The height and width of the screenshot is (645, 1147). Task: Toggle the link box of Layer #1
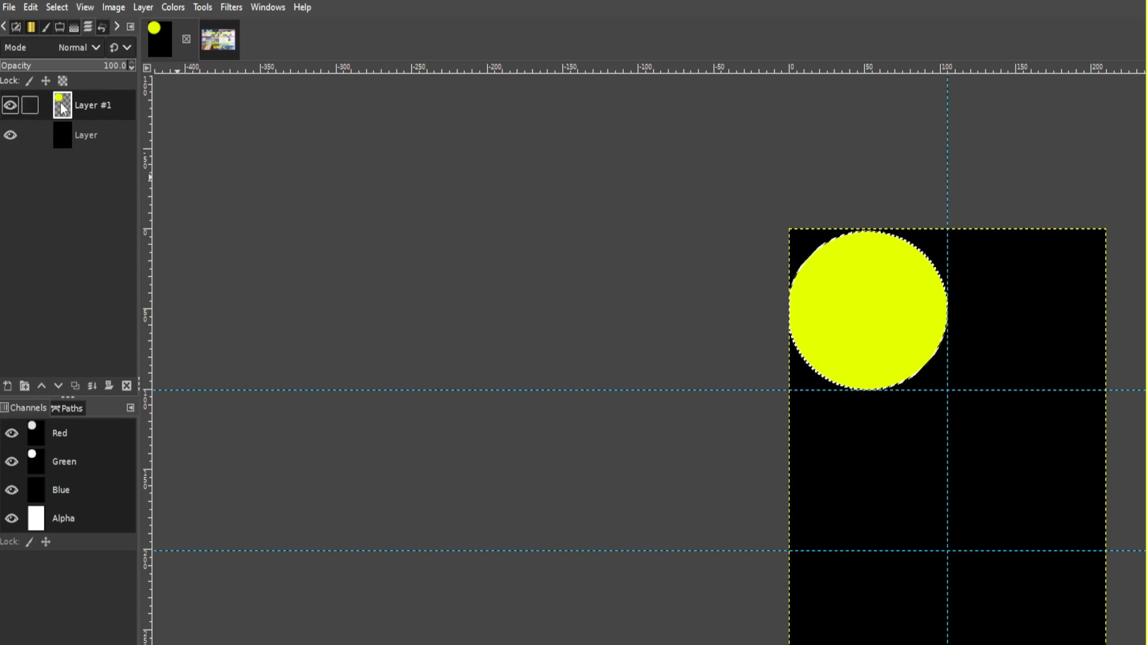pos(30,105)
